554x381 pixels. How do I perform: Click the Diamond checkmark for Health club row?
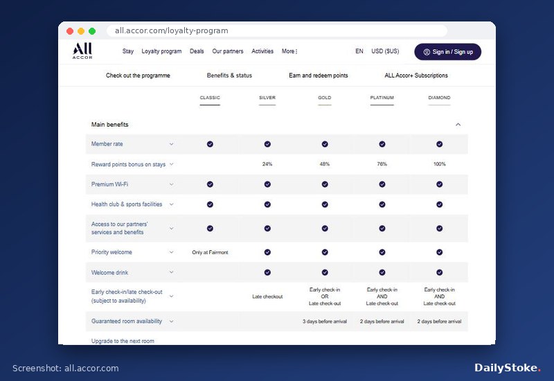439,204
